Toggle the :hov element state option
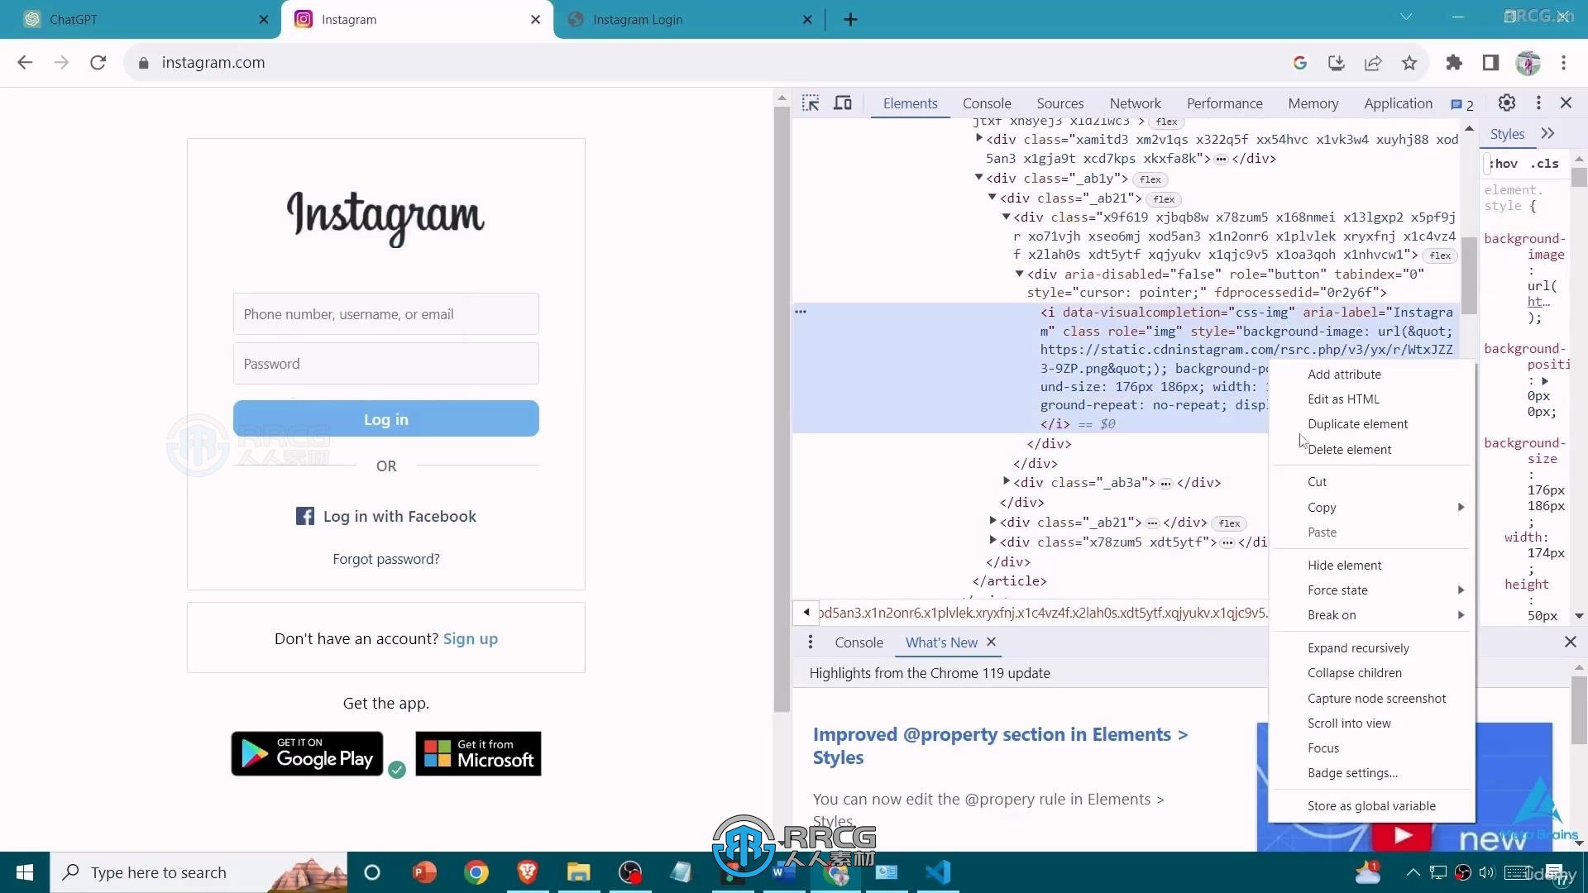This screenshot has height=893, width=1588. tap(1504, 164)
